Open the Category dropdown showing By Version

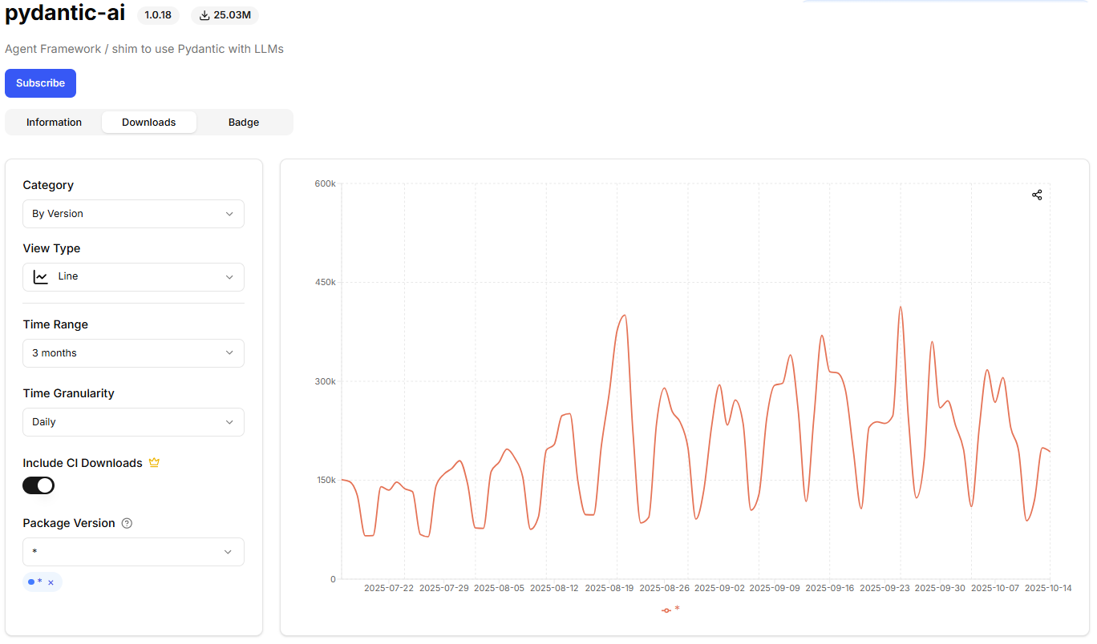point(133,214)
